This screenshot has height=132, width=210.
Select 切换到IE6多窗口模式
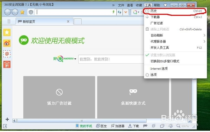(x=175, y=61)
